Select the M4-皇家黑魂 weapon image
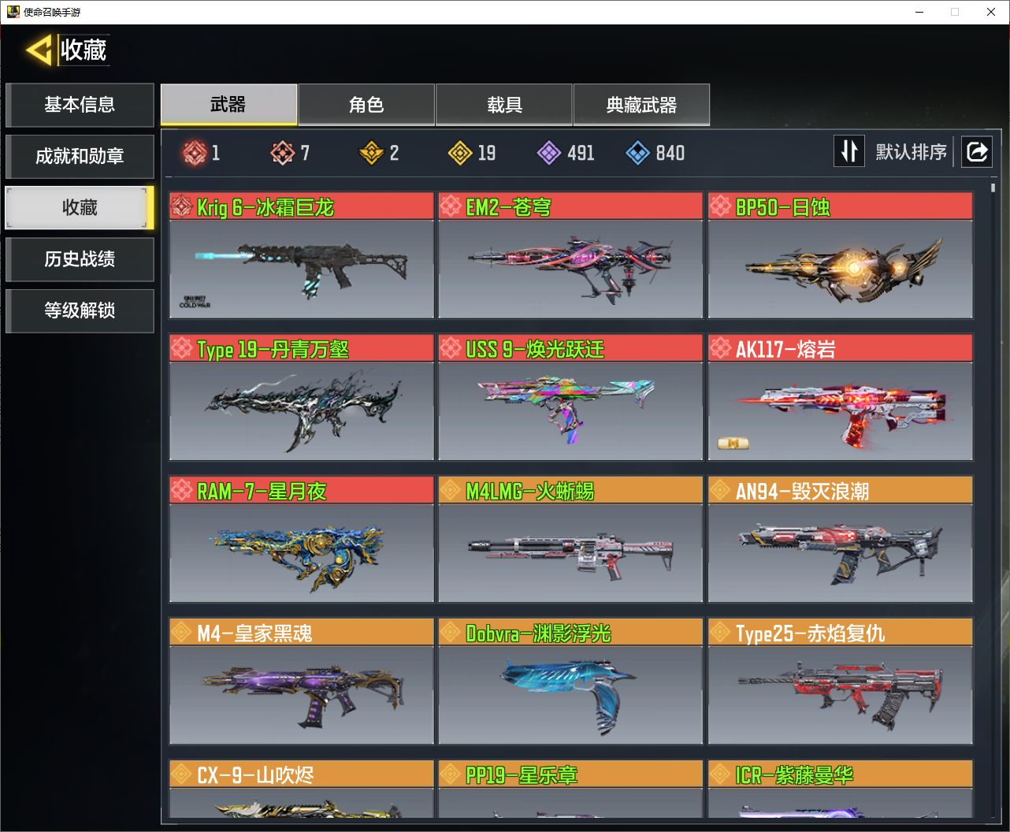Image resolution: width=1010 pixels, height=832 pixels. point(302,695)
